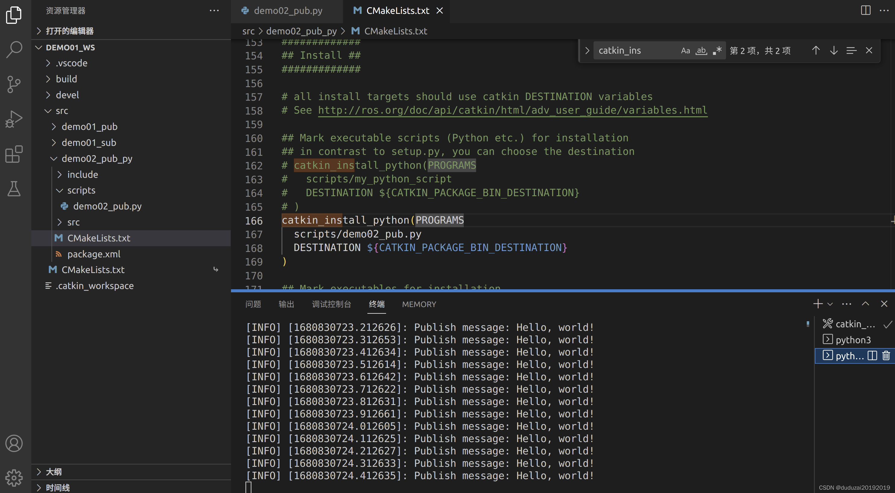Viewport: 895px width, 493px height.
Task: Expand the src folder inside demo02_pub_py
Action: [x=131, y=222]
